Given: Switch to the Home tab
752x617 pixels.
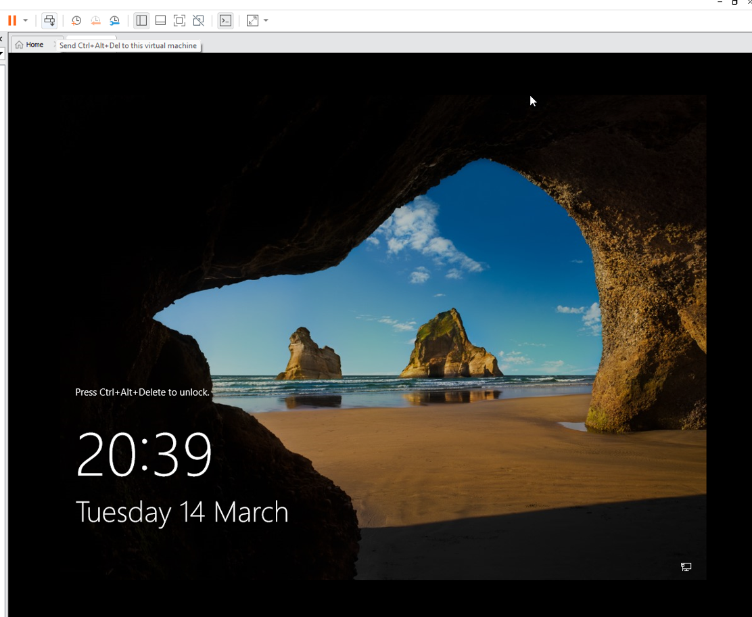Looking at the screenshot, I should point(30,45).
